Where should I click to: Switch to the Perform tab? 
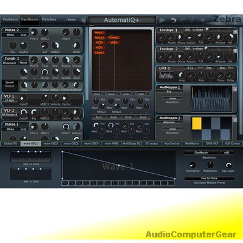10,19
